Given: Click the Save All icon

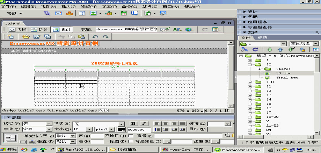Looking at the screenshot, I should pyautogui.click(x=48, y=37).
